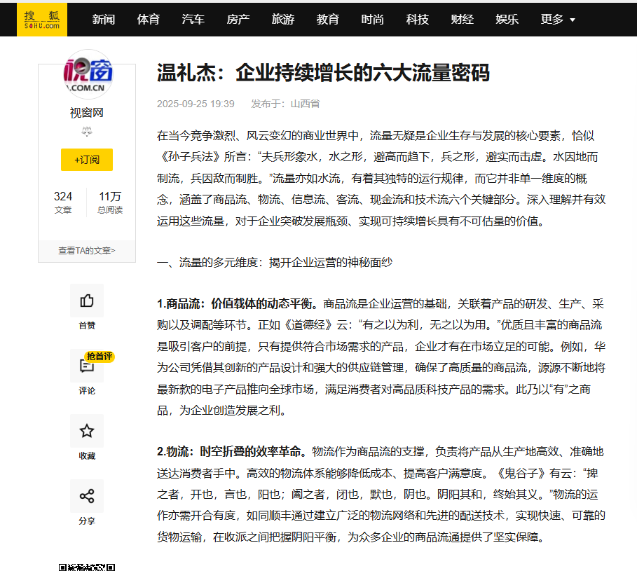This screenshot has height=571, width=637.
Task: Click the 抢首评 badge
Action: click(x=100, y=357)
